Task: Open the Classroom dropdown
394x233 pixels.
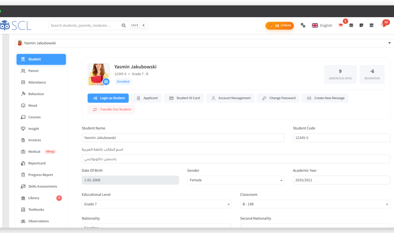Action: point(315,204)
